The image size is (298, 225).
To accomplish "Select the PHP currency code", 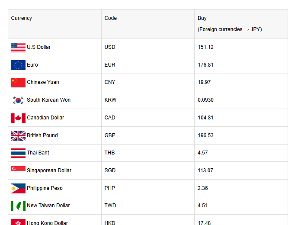I will pos(110,188).
